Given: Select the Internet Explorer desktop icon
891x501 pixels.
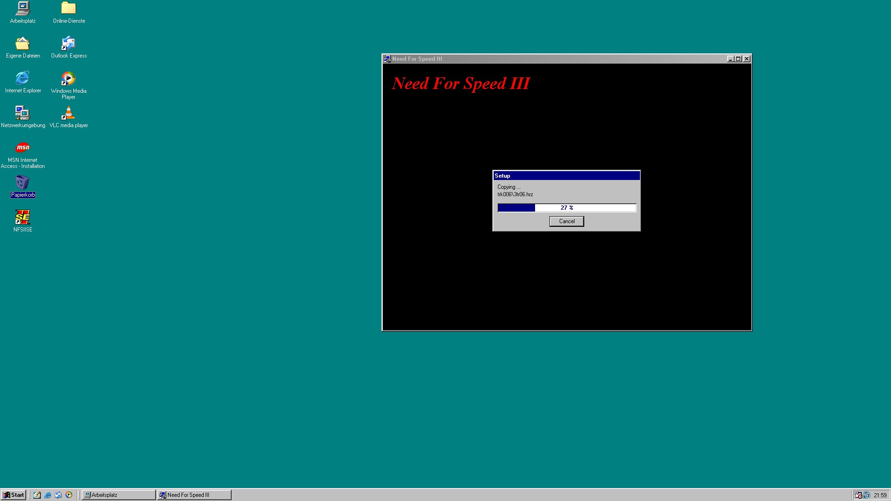Looking at the screenshot, I should [x=22, y=78].
